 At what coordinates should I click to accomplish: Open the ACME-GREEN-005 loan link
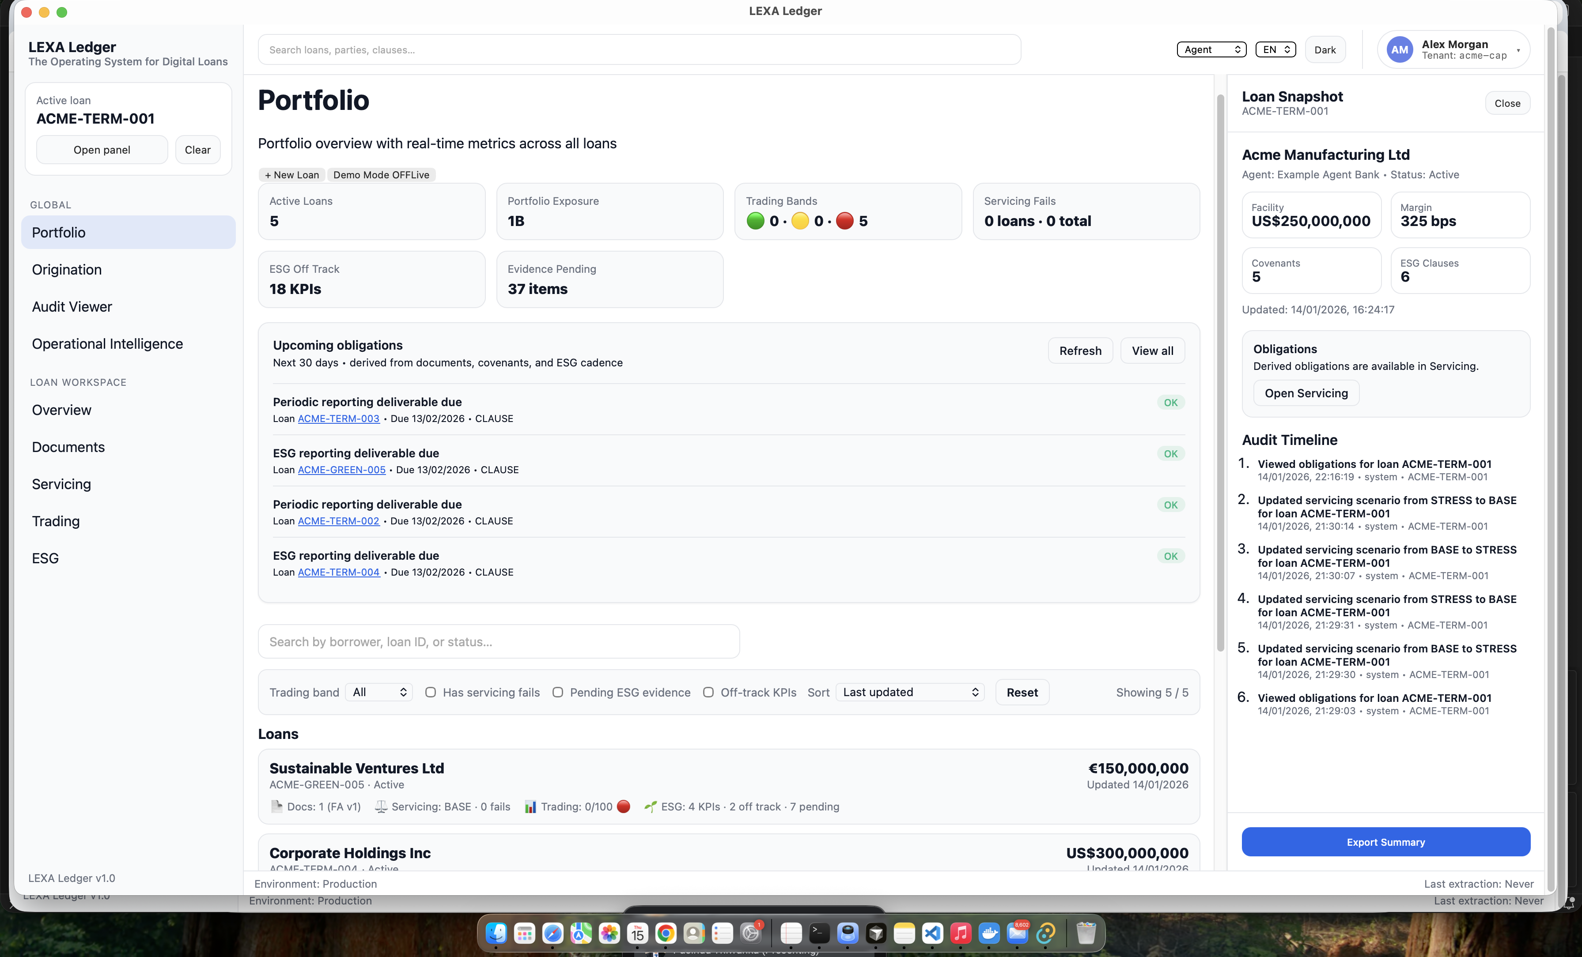click(341, 469)
